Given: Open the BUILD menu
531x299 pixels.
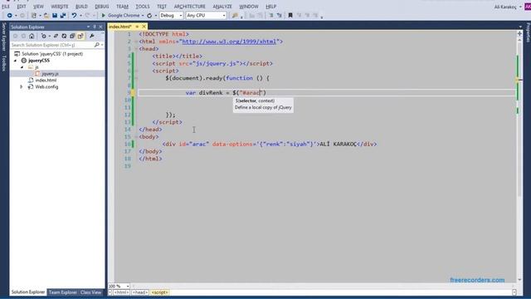Looking at the screenshot, I should pos(81,7).
